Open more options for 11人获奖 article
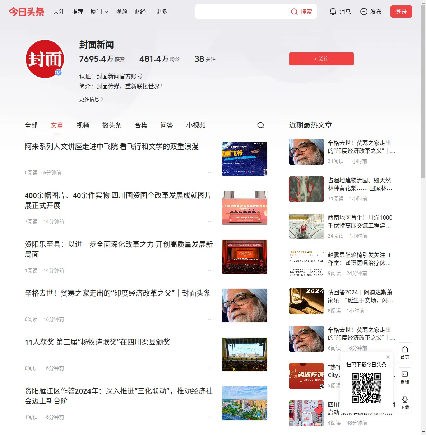The height and width of the screenshot is (435, 426). 211,368
